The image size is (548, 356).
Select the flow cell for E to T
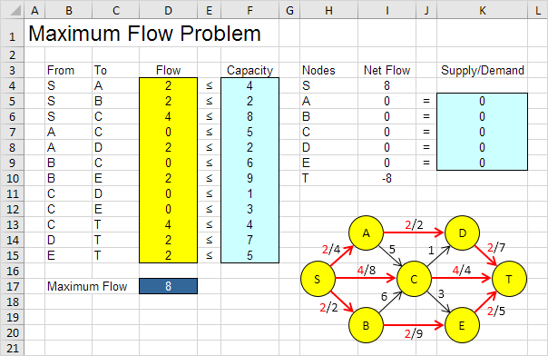[x=168, y=255]
